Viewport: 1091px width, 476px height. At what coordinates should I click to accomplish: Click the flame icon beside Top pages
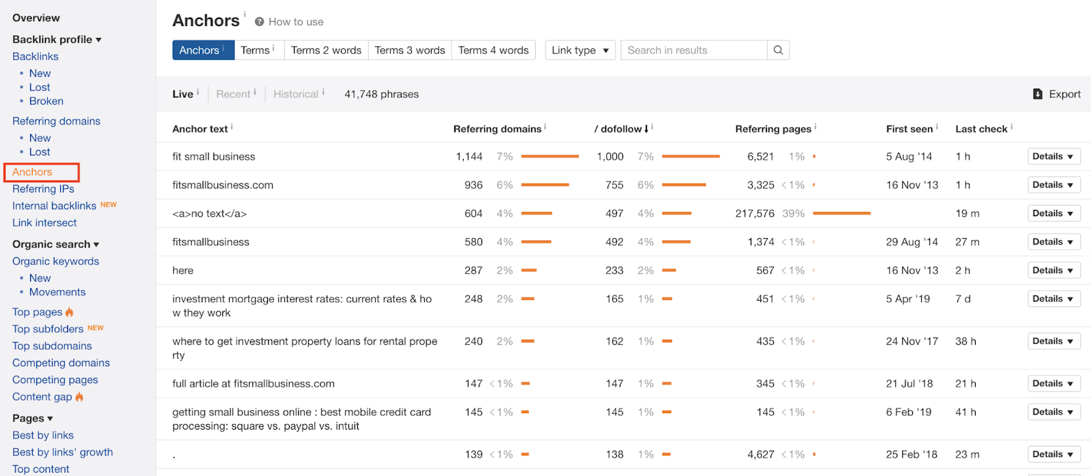tap(70, 312)
